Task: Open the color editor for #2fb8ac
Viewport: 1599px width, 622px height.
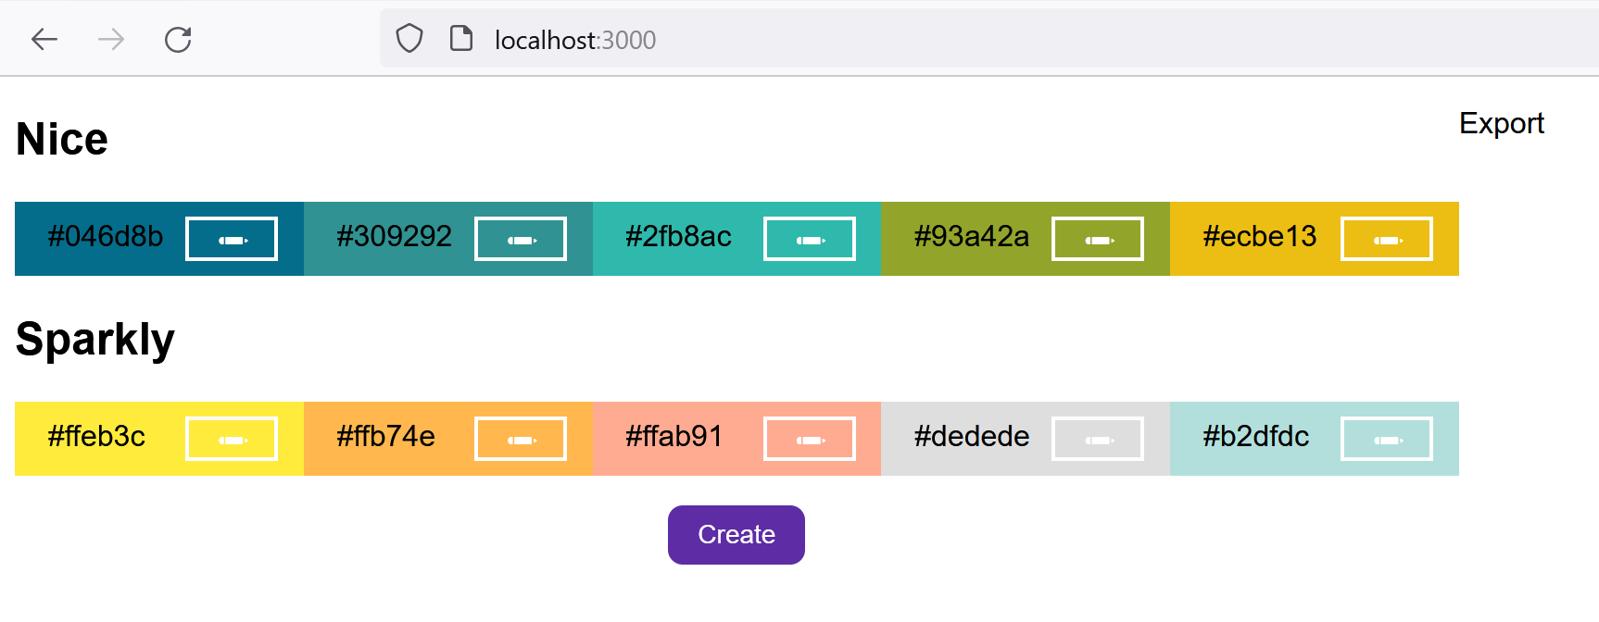Action: coord(810,240)
